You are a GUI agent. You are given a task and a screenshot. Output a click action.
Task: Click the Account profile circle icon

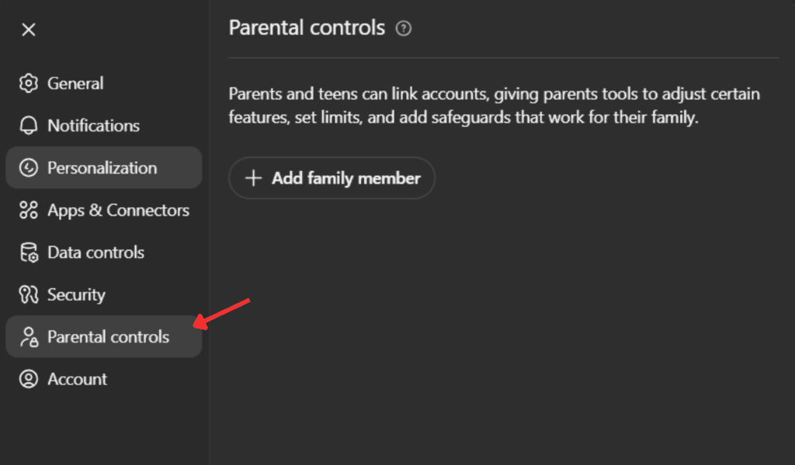pos(29,379)
